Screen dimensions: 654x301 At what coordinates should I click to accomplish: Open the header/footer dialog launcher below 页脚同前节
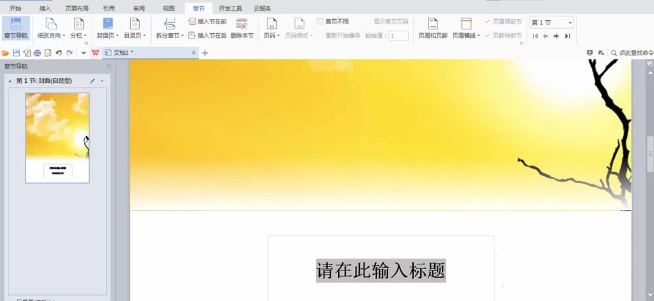[521, 43]
